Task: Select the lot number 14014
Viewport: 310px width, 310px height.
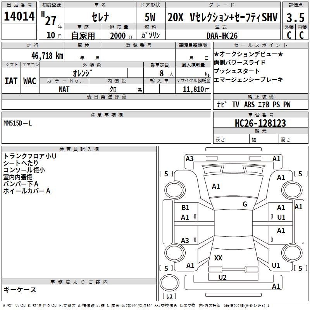Action: (19, 16)
